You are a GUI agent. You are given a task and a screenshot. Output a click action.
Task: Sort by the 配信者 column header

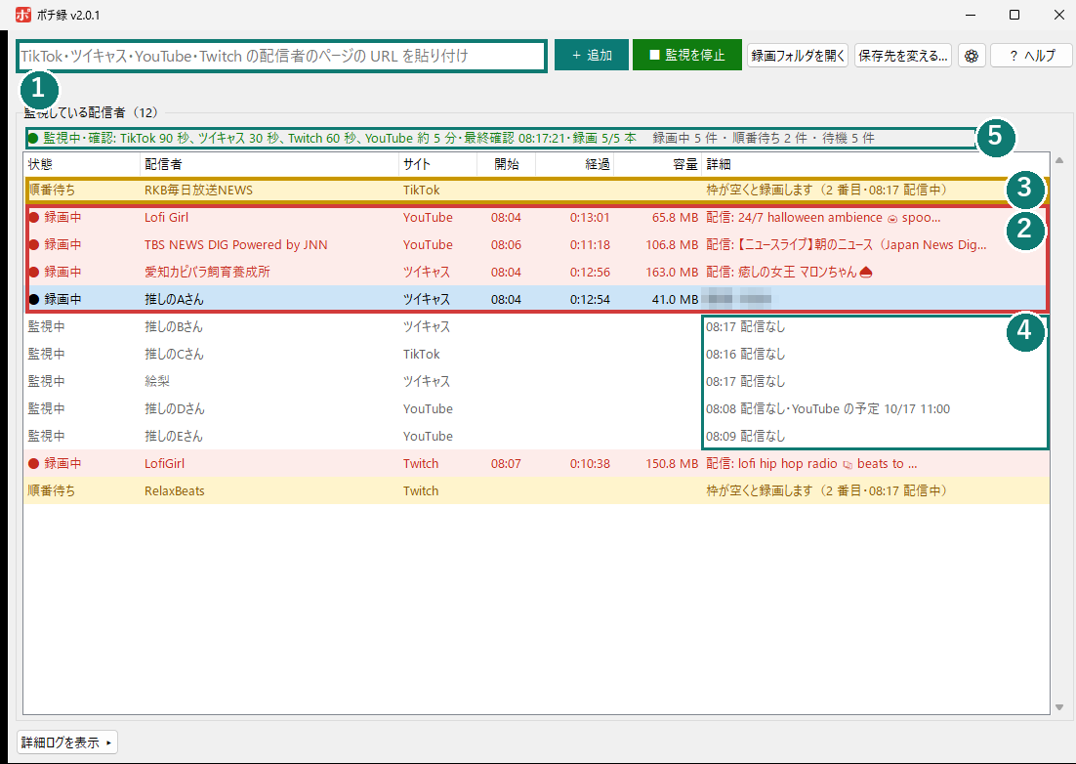pyautogui.click(x=269, y=165)
